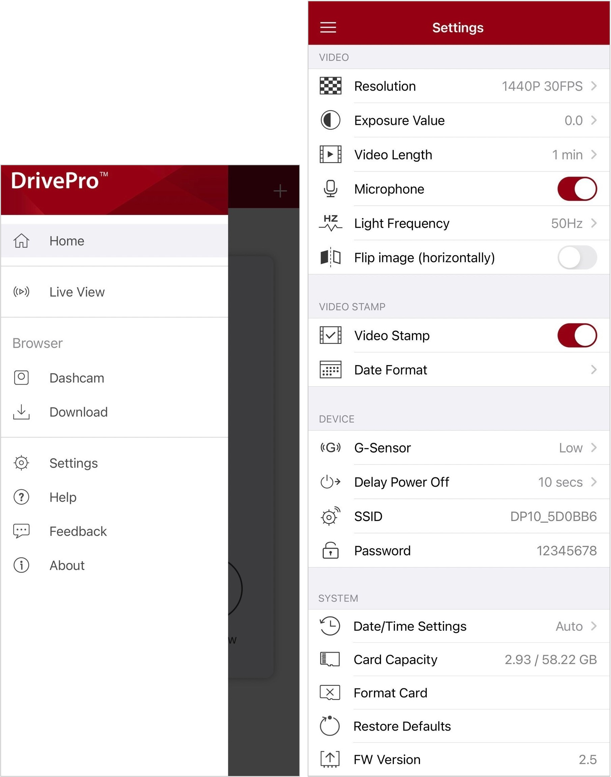Screen dimensions: 611x777
Task: Tap the Auto date/time value
Action: (569, 626)
